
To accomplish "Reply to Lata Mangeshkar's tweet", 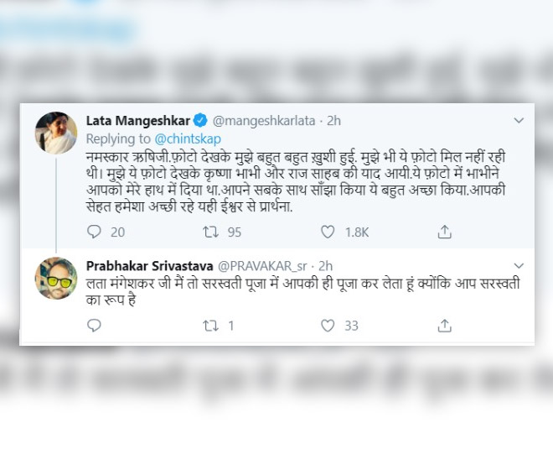I will pyautogui.click(x=93, y=232).
